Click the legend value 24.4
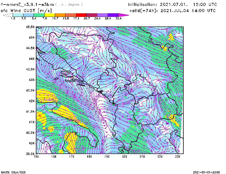 tap(97, 18)
